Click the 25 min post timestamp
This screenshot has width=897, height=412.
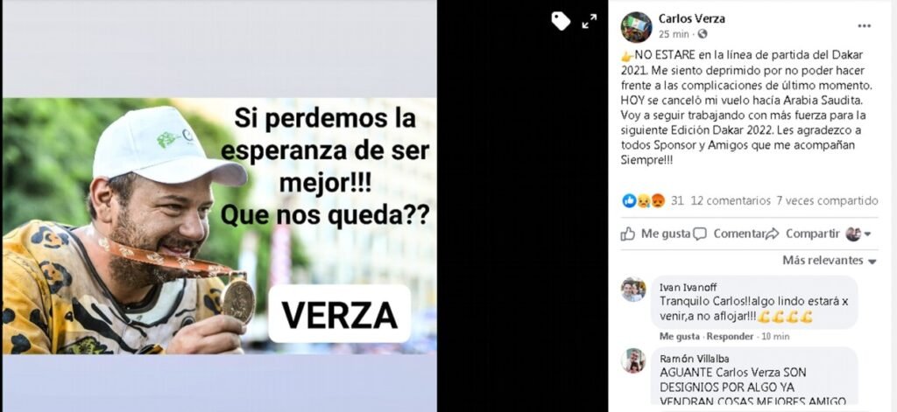coord(674,34)
